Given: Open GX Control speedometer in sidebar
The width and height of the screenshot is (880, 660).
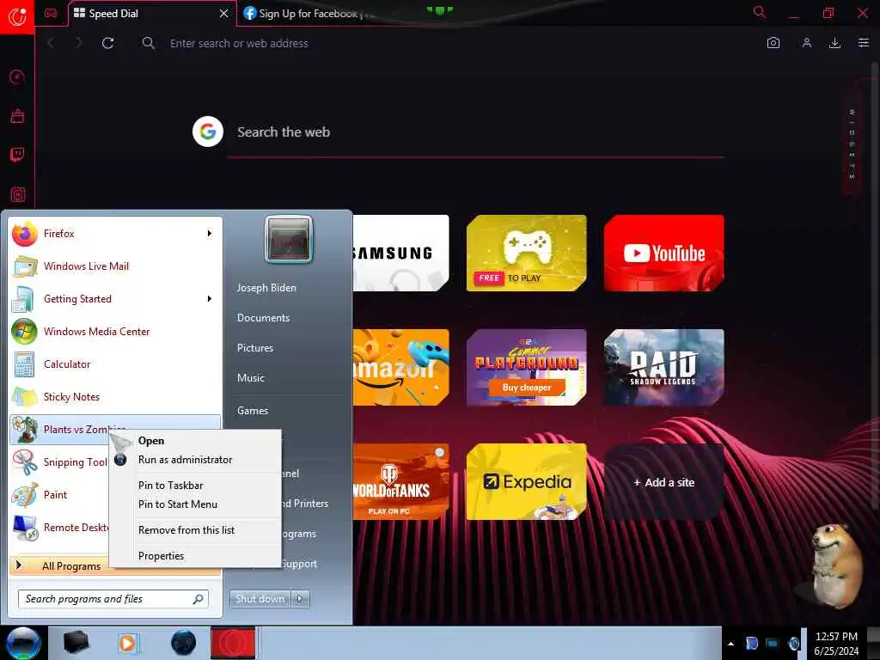Looking at the screenshot, I should pos(17,76).
